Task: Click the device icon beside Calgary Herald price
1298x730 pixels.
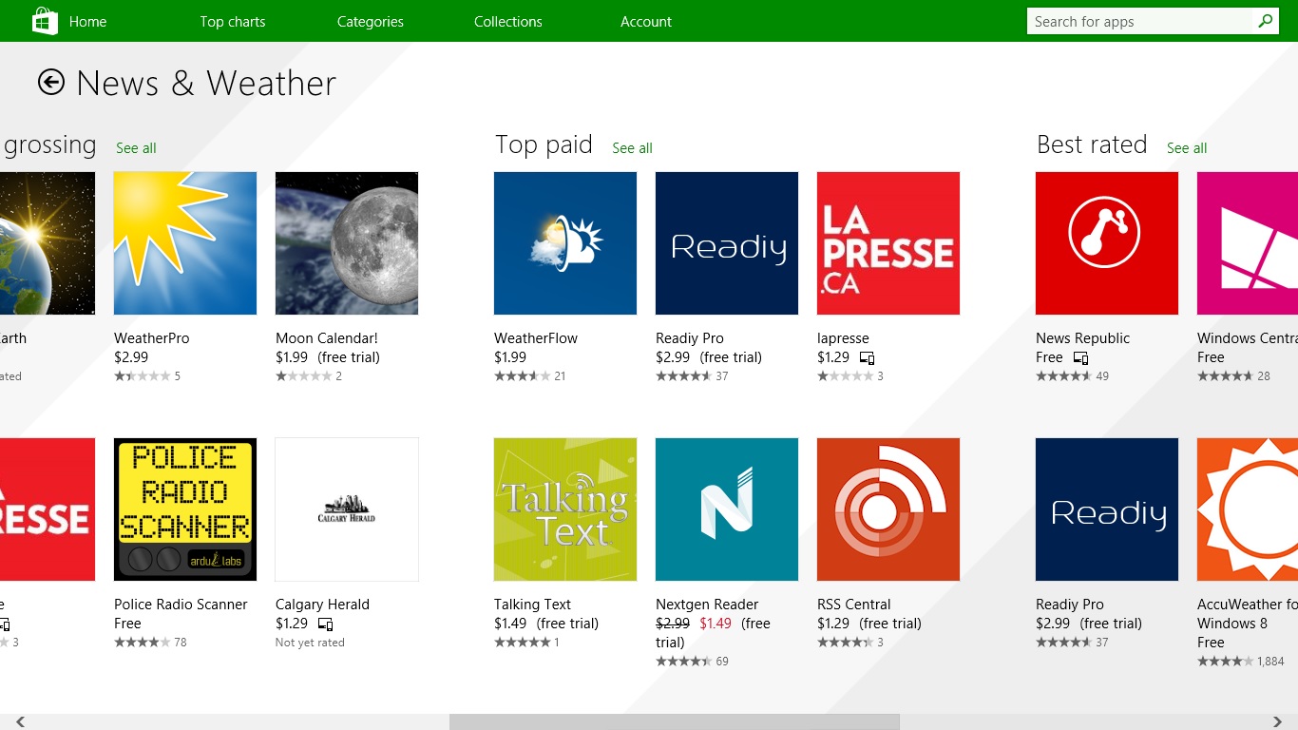Action: click(x=325, y=624)
